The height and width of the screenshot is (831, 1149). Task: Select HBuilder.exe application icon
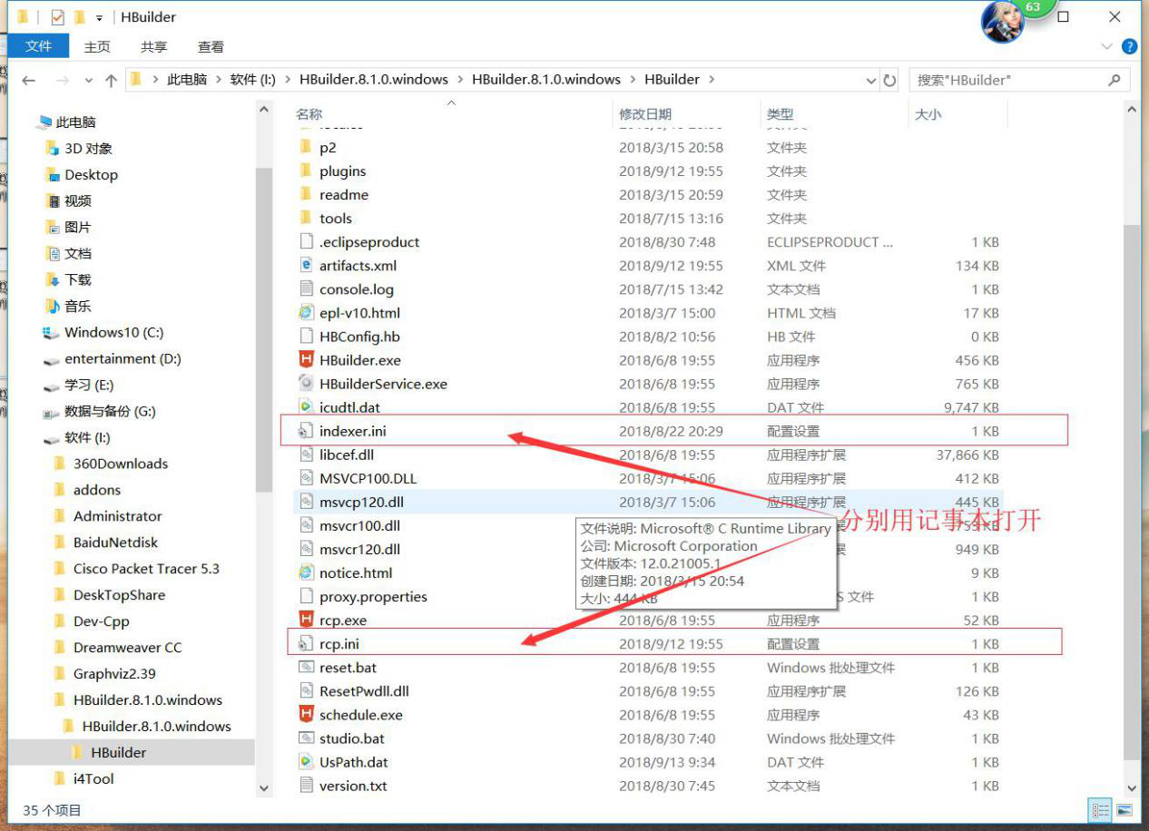coord(306,360)
